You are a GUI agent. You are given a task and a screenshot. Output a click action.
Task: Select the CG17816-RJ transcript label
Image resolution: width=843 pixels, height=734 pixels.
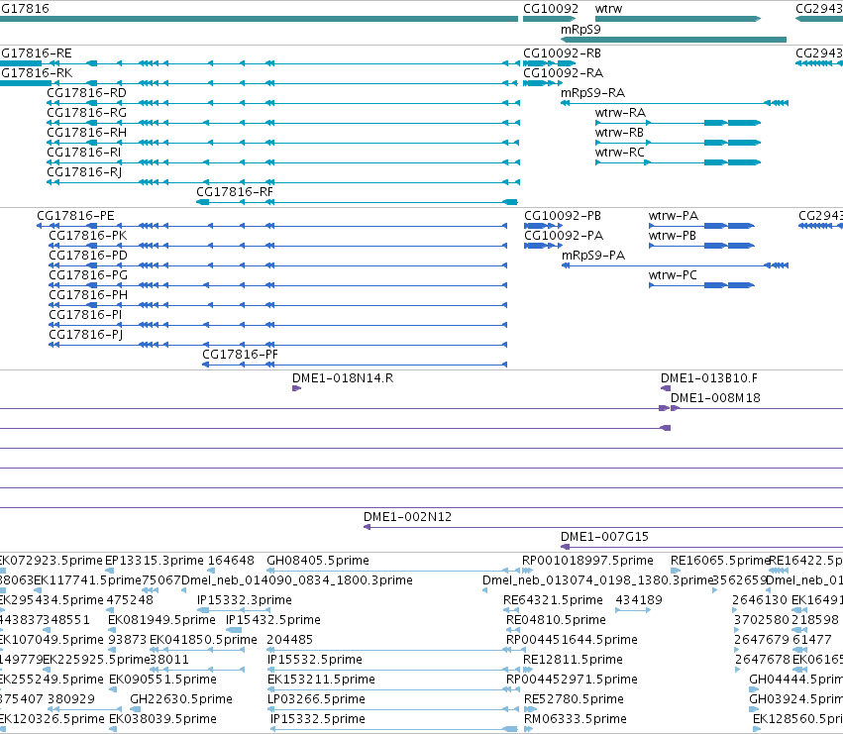tap(84, 172)
